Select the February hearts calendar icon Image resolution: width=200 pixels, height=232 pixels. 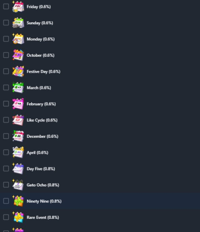point(18,104)
